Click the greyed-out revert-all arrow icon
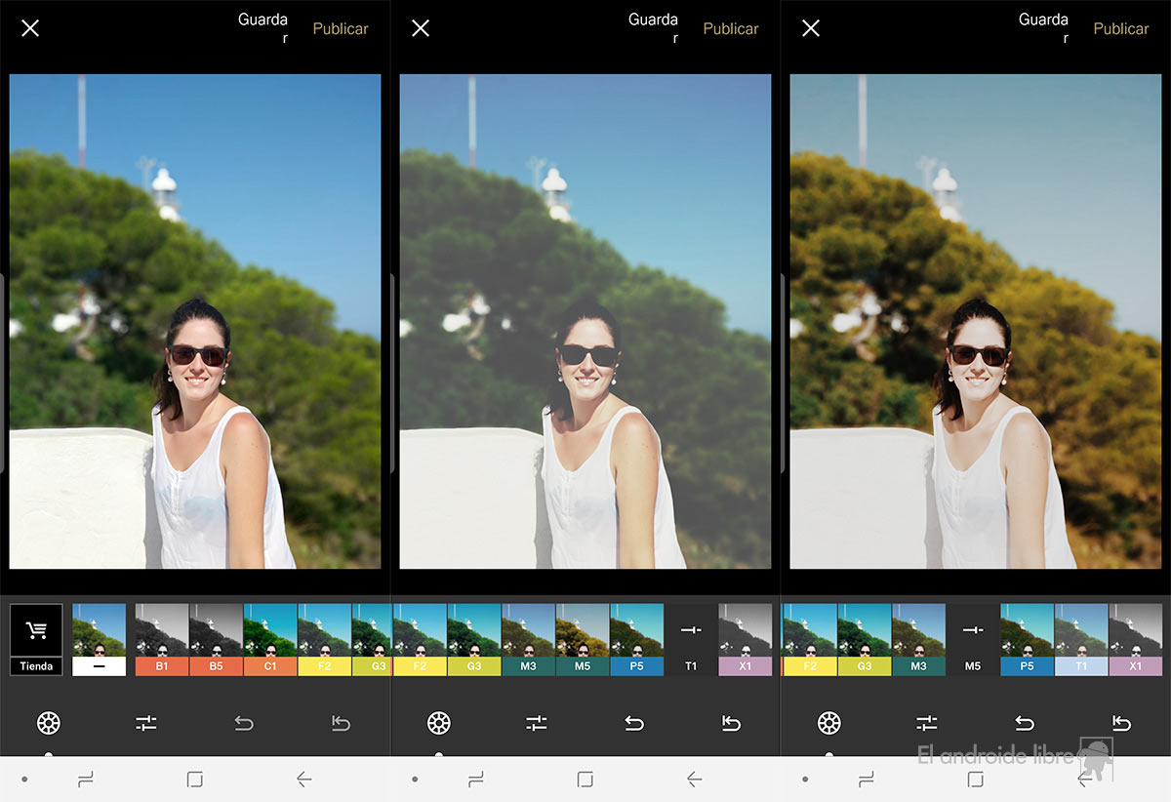This screenshot has height=802, width=1171. (341, 723)
